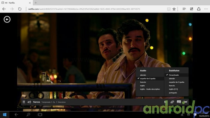The image size is (210, 118).
Task: Close the Netflix tab
Action: (x=30, y=3)
